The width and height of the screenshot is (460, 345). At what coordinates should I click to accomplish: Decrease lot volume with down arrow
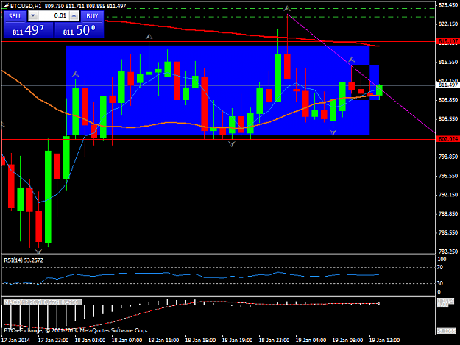[33, 16]
